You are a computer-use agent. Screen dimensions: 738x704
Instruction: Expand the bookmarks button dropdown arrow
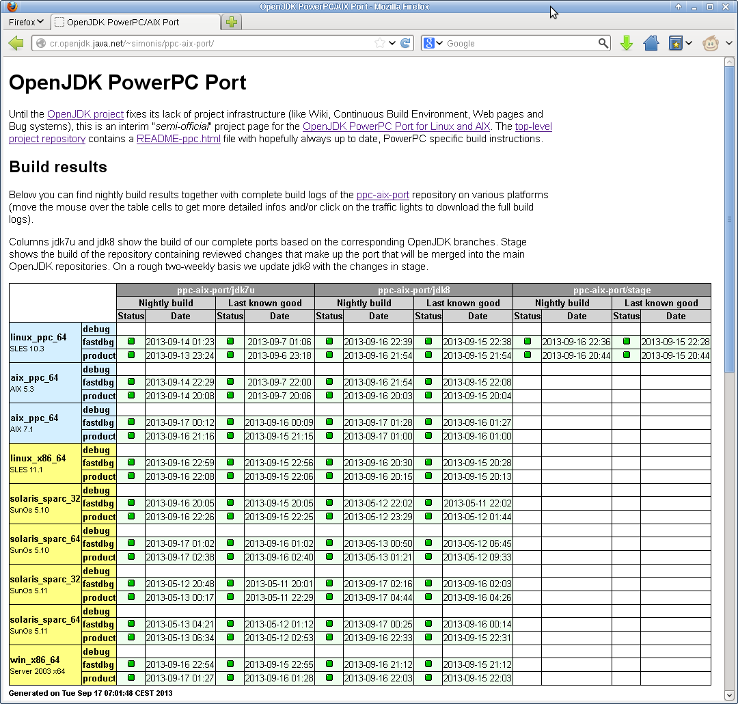coord(689,43)
